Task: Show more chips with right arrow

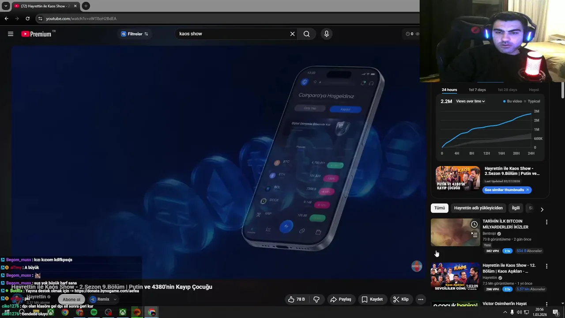Action: click(542, 209)
